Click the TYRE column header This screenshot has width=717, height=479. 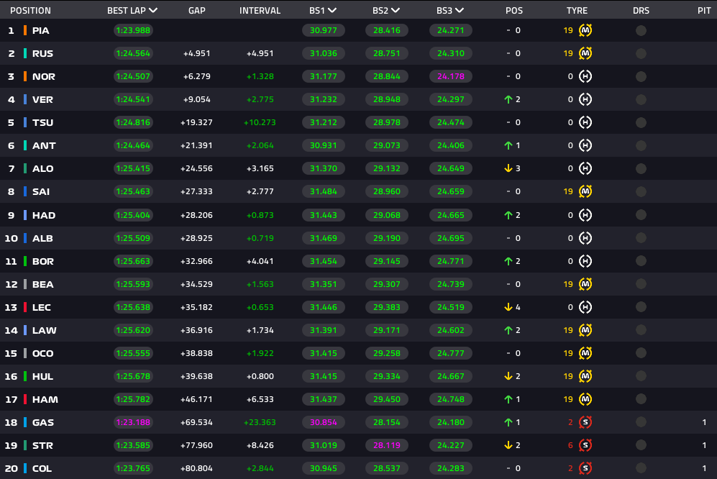577,11
